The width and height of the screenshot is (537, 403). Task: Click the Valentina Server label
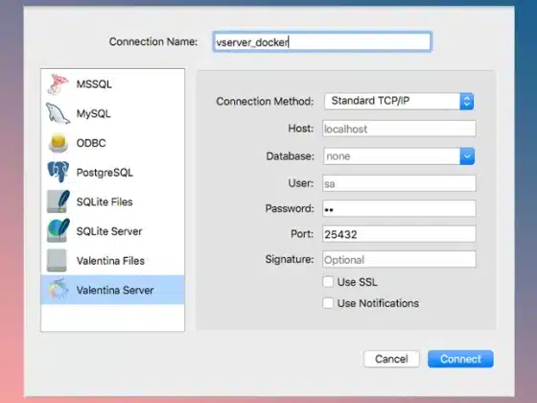[x=115, y=290]
